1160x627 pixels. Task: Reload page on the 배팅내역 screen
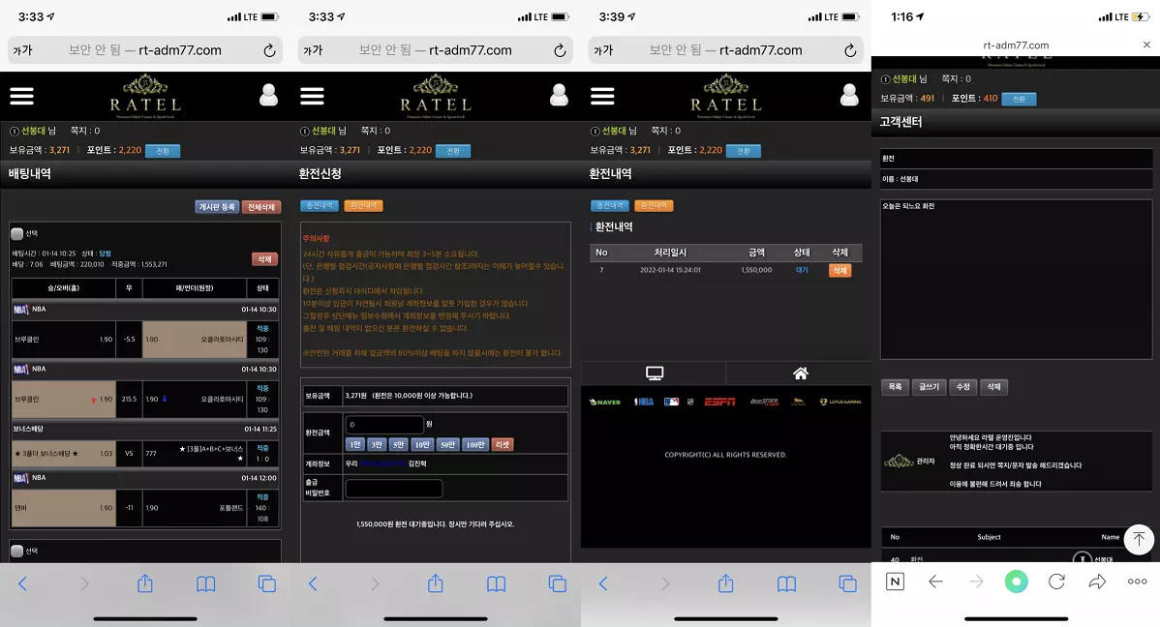pos(269,50)
